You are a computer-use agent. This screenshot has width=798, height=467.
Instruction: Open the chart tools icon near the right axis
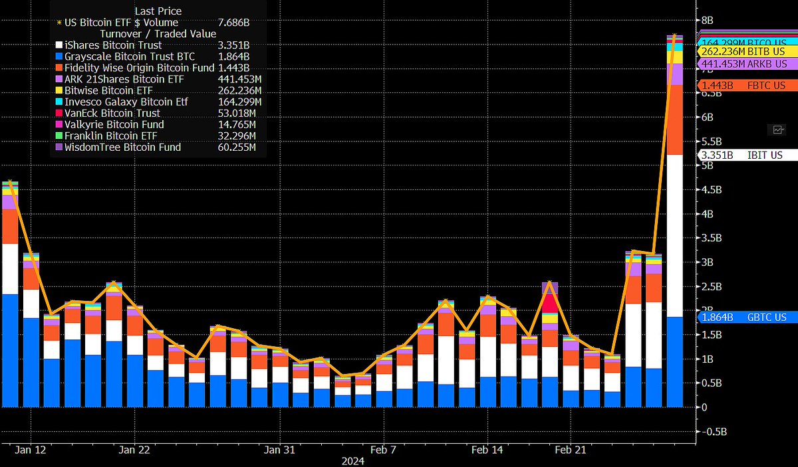tap(776, 130)
